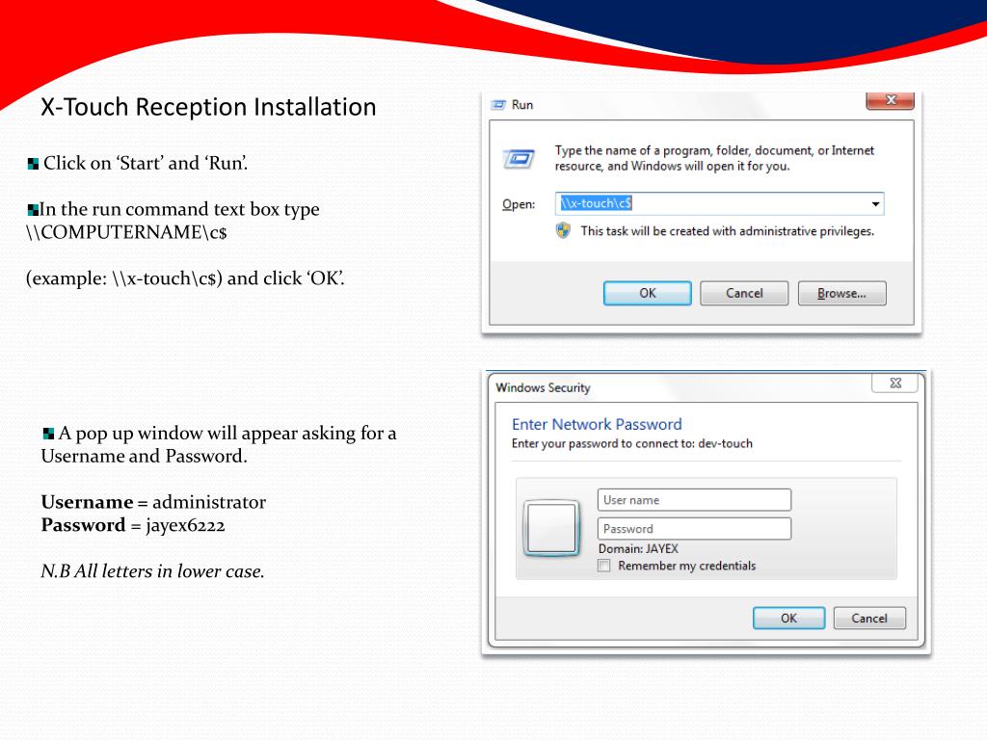Click the User name field
Screen dimensions: 987x740
694,500
